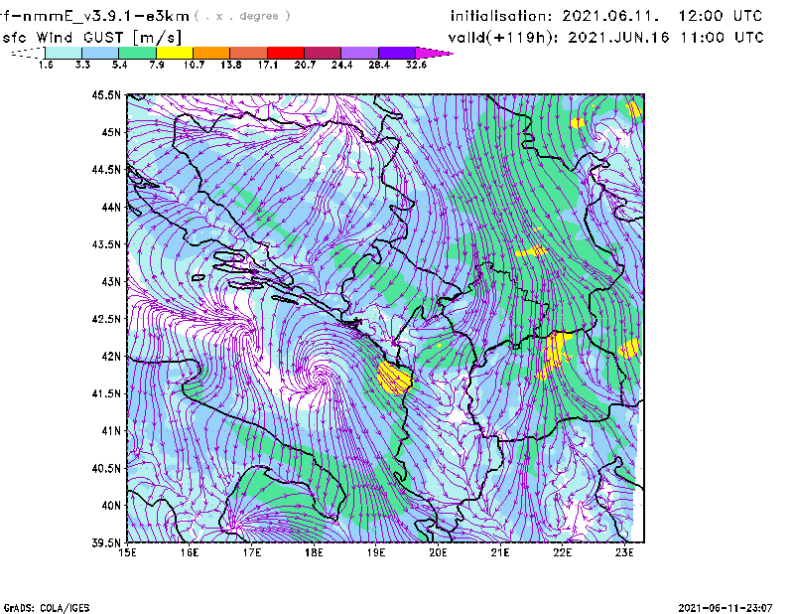This screenshot has height=614, width=794.
Task: Click the 16E longitude label
Action: click(x=190, y=552)
